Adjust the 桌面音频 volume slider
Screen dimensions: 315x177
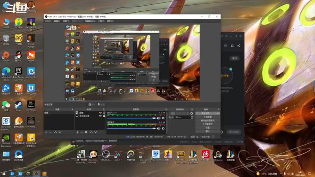(132, 129)
